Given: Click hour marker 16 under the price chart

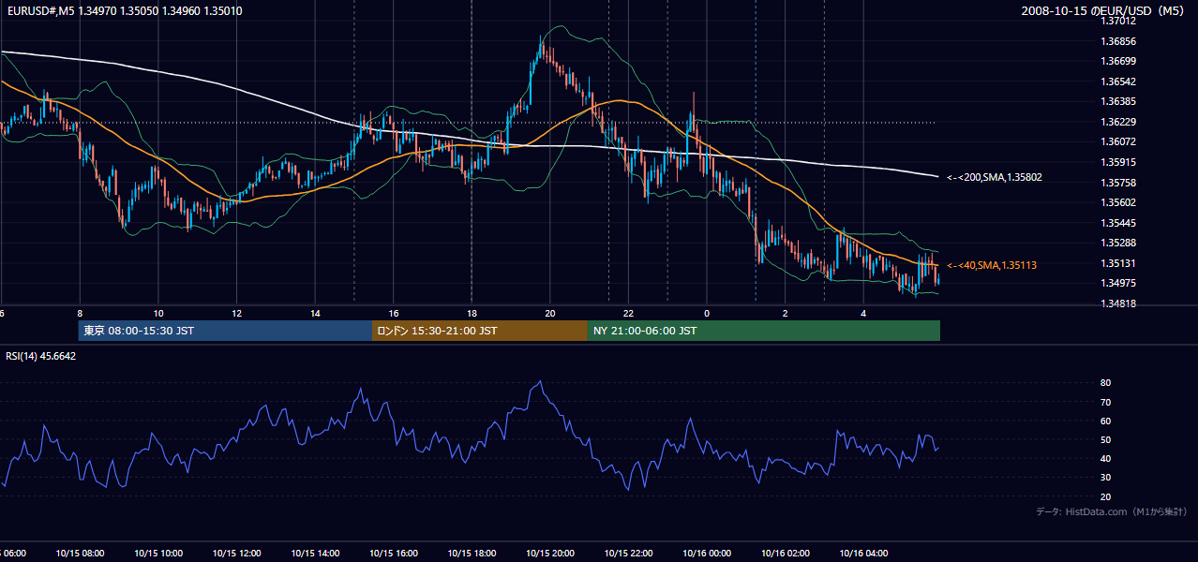Looking at the screenshot, I should pos(394,314).
